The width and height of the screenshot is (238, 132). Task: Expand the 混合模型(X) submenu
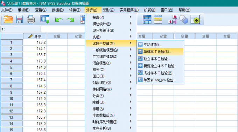tap(111, 63)
